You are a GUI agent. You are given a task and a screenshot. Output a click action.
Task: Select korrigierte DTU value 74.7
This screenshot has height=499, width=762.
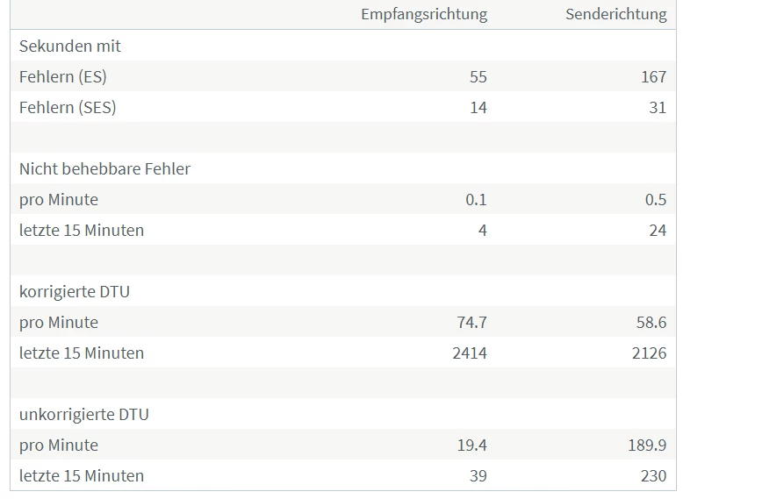[471, 322]
